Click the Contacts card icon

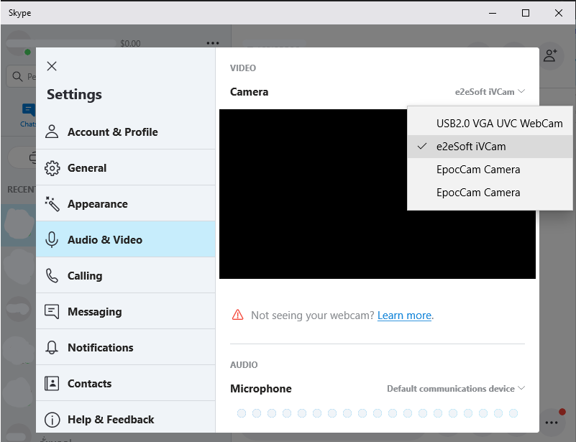click(x=52, y=384)
